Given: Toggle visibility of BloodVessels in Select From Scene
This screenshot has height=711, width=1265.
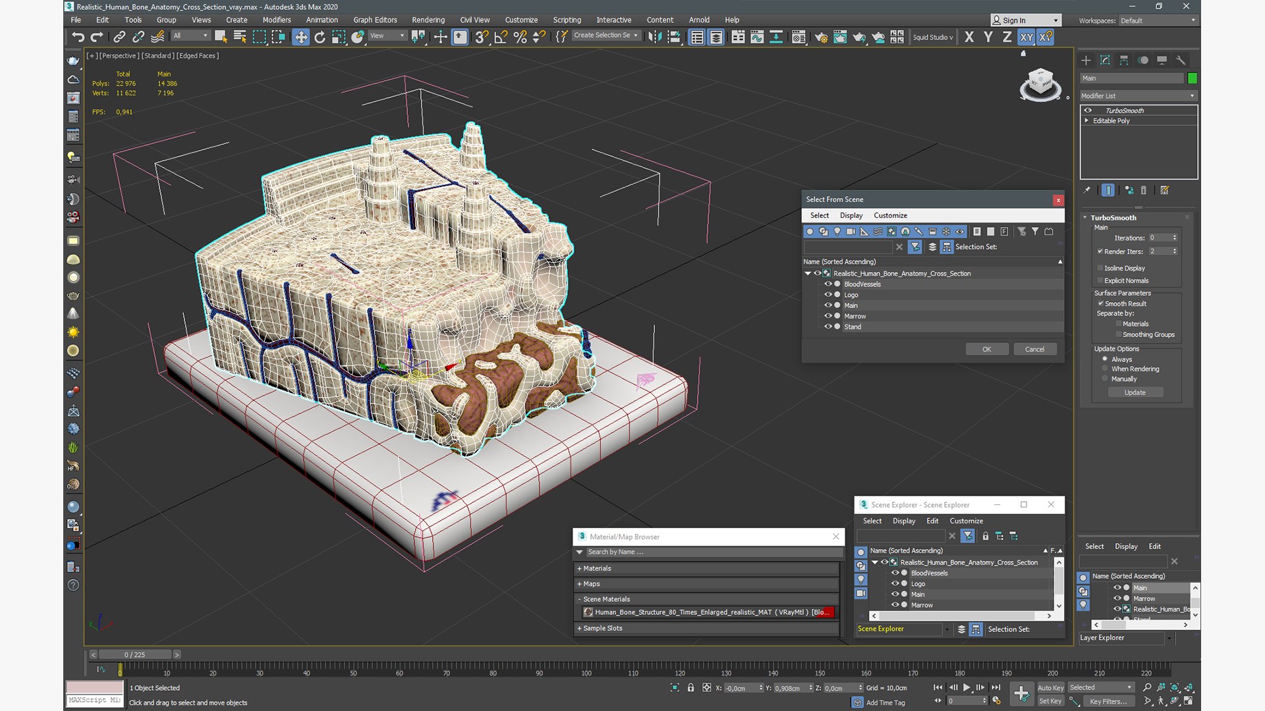Looking at the screenshot, I should coord(828,284).
